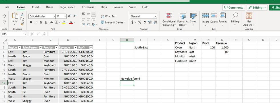This screenshot has height=103, width=280.
Task: Click the borders grid icon
Action: click(56, 22)
